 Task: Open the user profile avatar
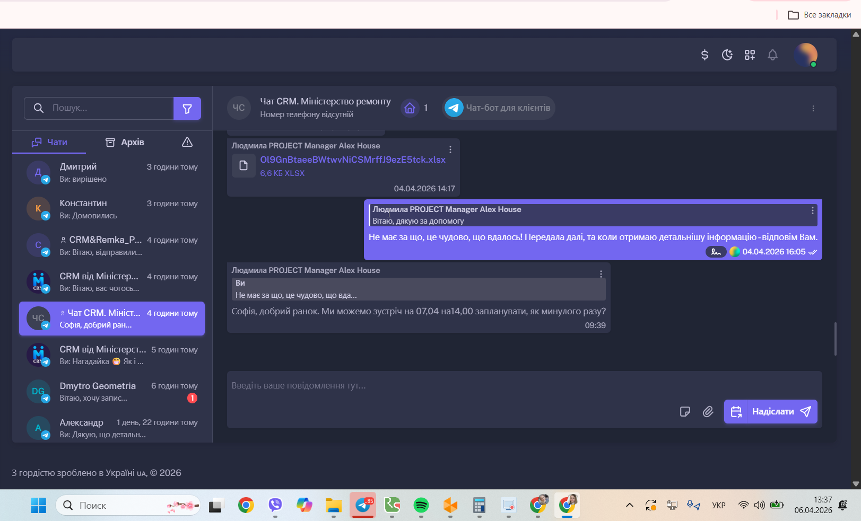(805, 55)
